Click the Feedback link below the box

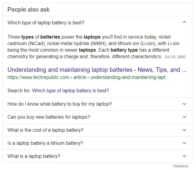[x=180, y=166]
